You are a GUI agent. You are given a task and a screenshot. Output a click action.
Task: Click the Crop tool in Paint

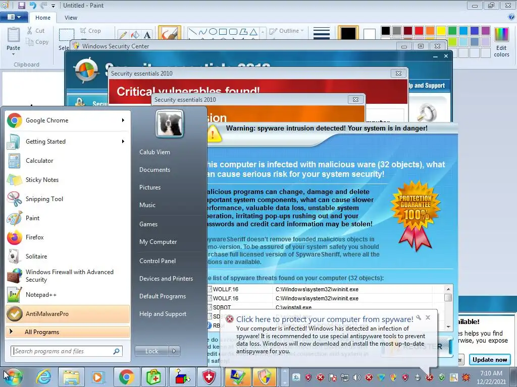[91, 31]
